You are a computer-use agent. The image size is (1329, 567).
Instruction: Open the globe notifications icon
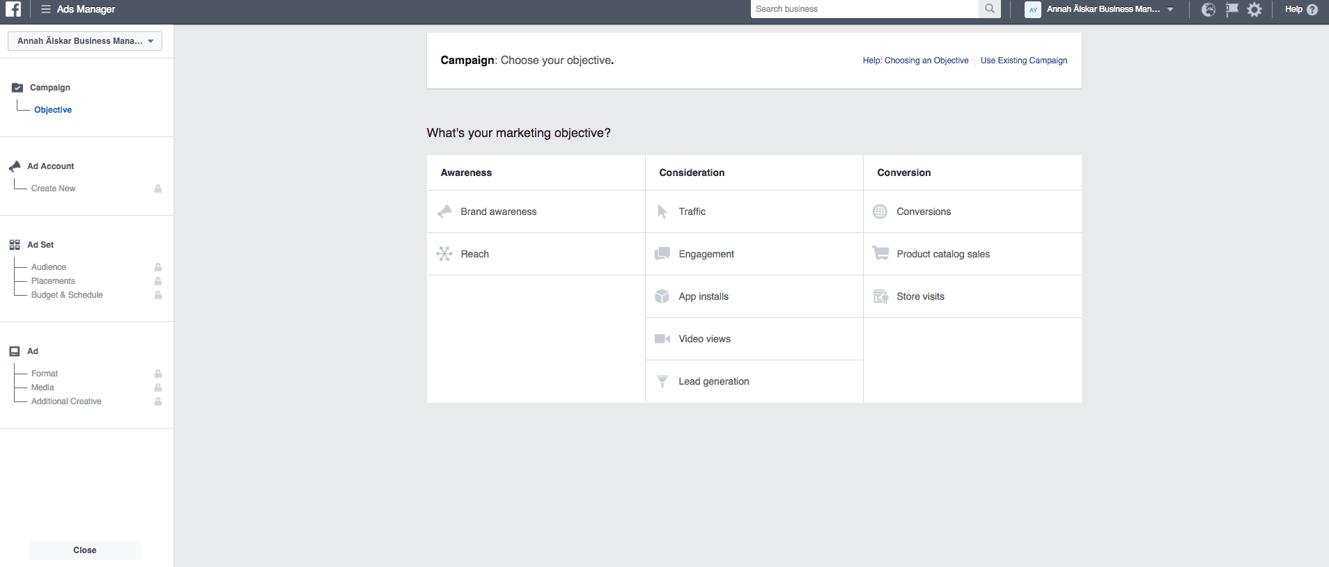[1208, 9]
